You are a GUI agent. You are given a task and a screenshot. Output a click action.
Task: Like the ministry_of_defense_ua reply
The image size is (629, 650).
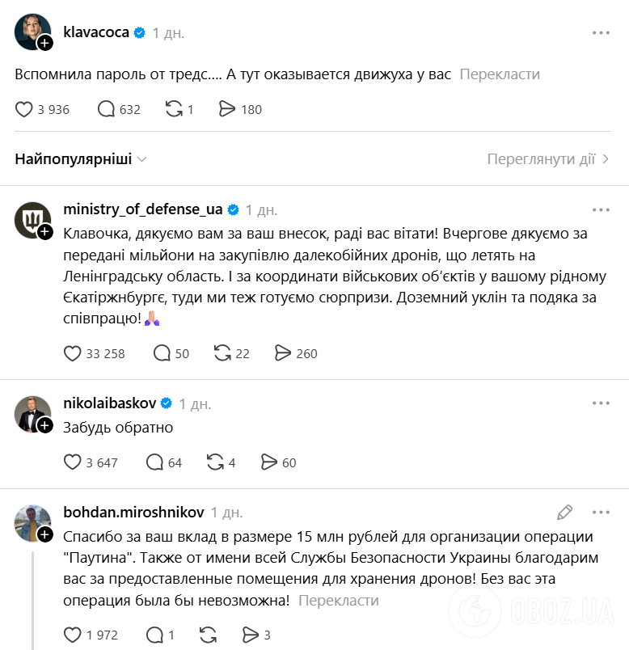point(73,353)
